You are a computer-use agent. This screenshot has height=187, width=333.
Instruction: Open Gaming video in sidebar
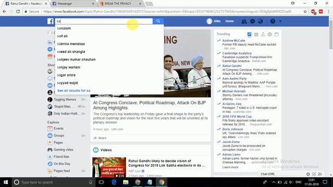coord(63,150)
